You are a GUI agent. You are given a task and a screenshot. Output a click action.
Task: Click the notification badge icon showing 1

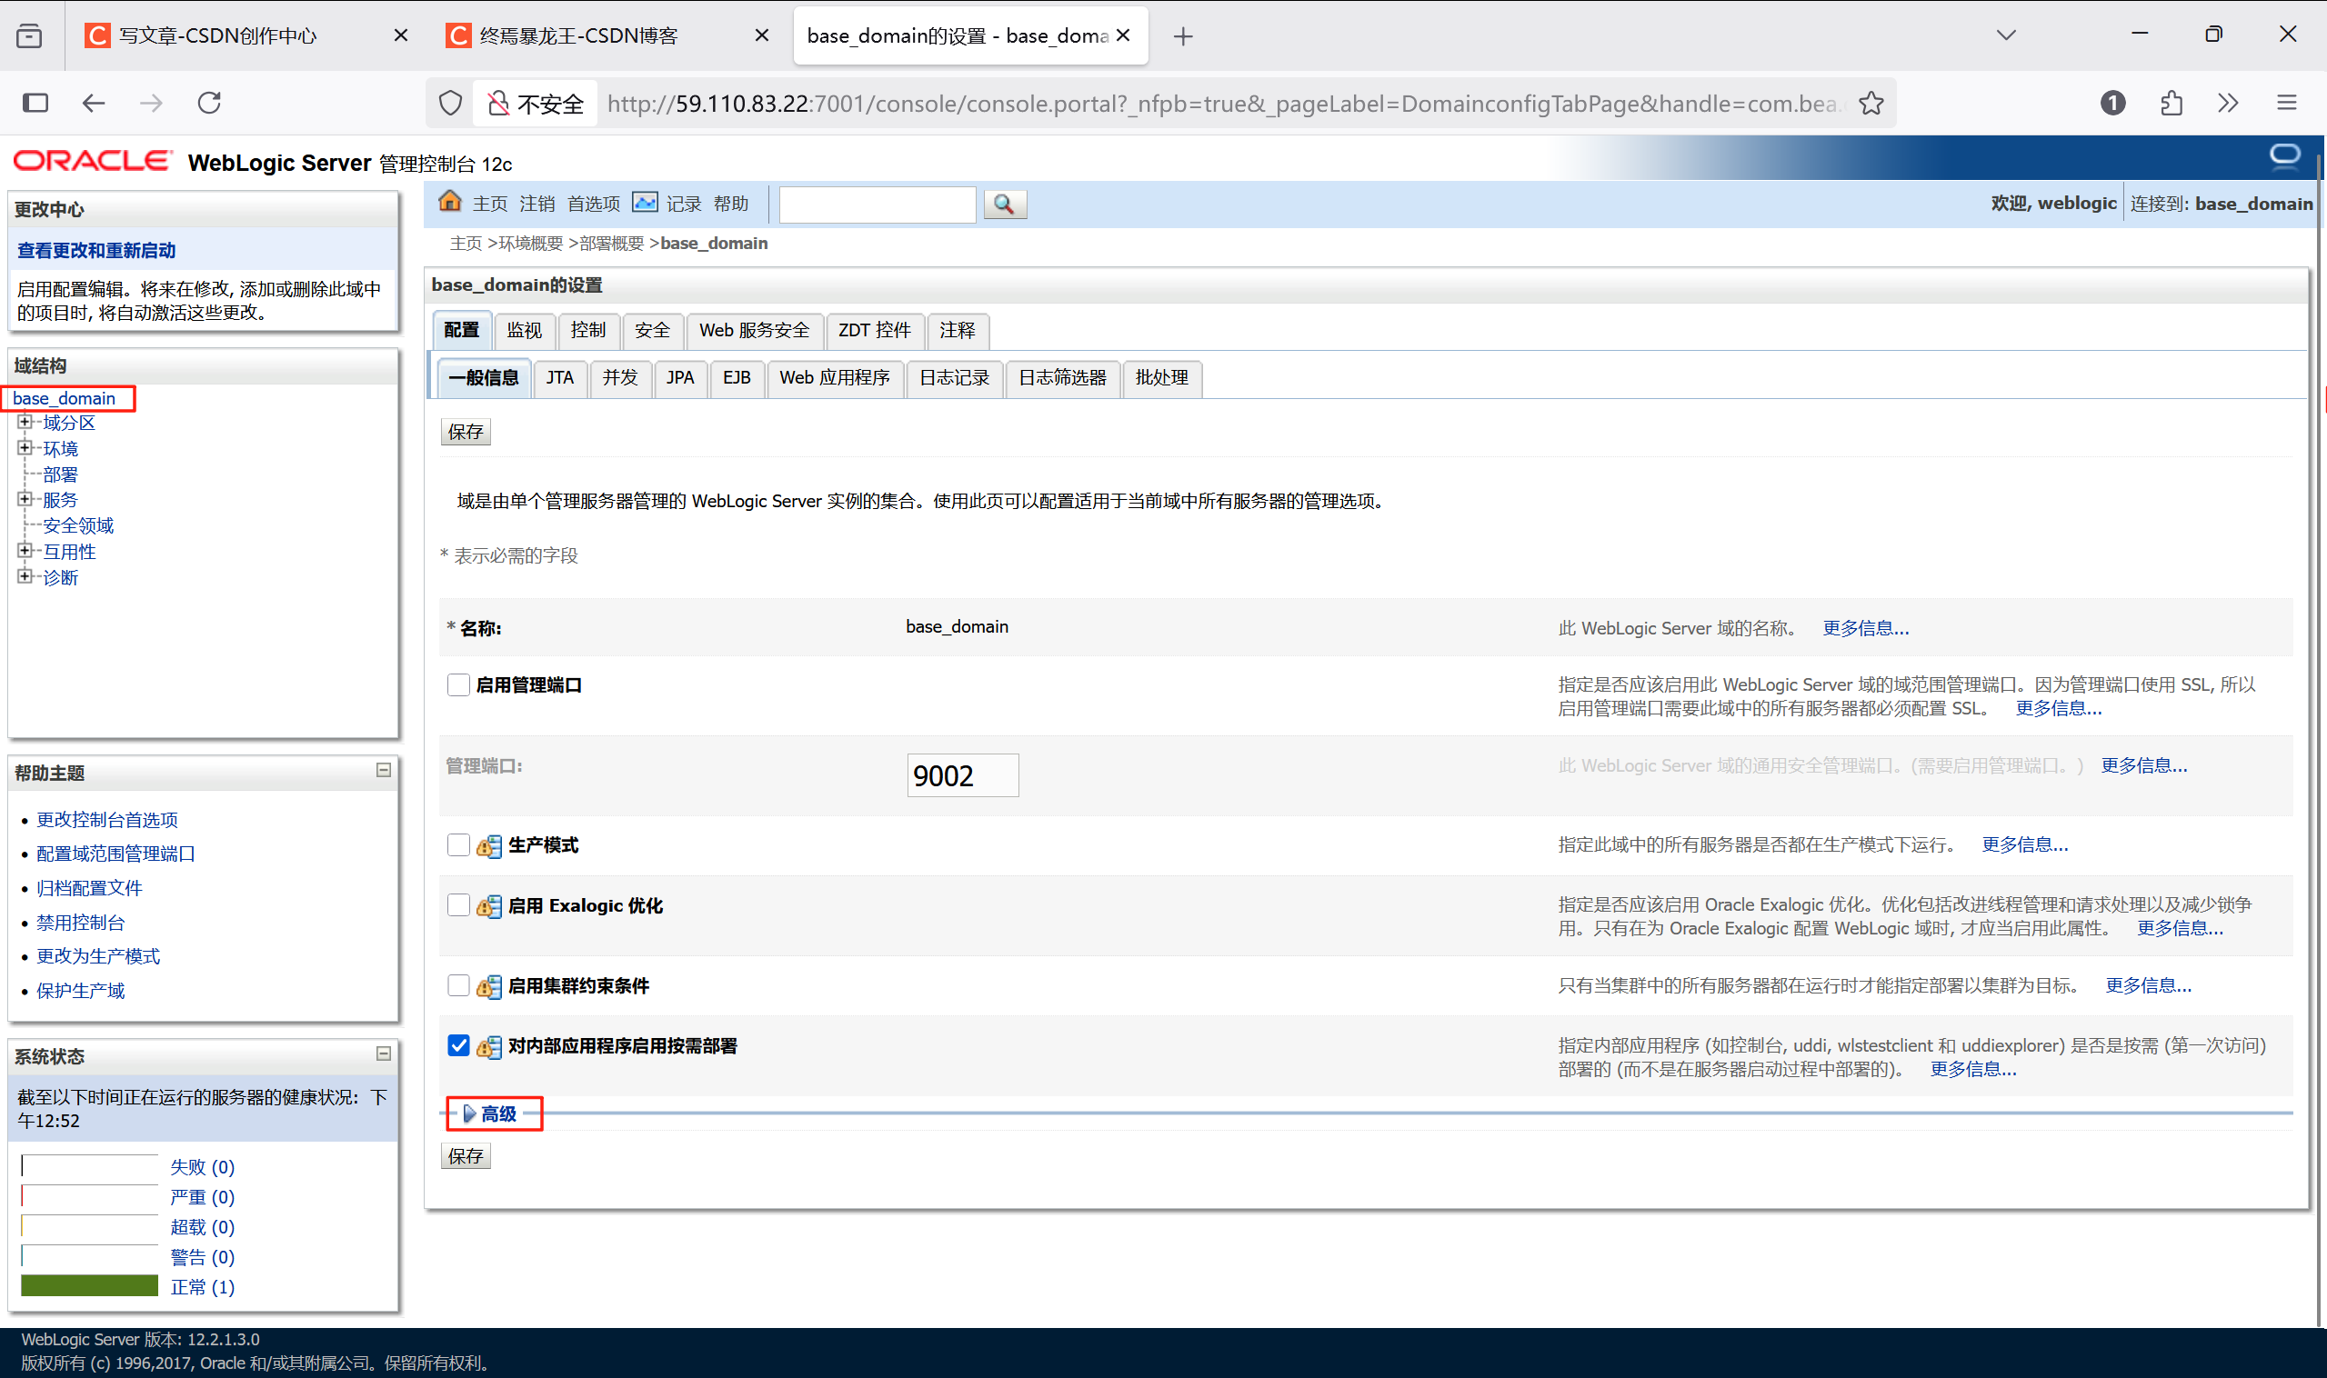[2112, 102]
